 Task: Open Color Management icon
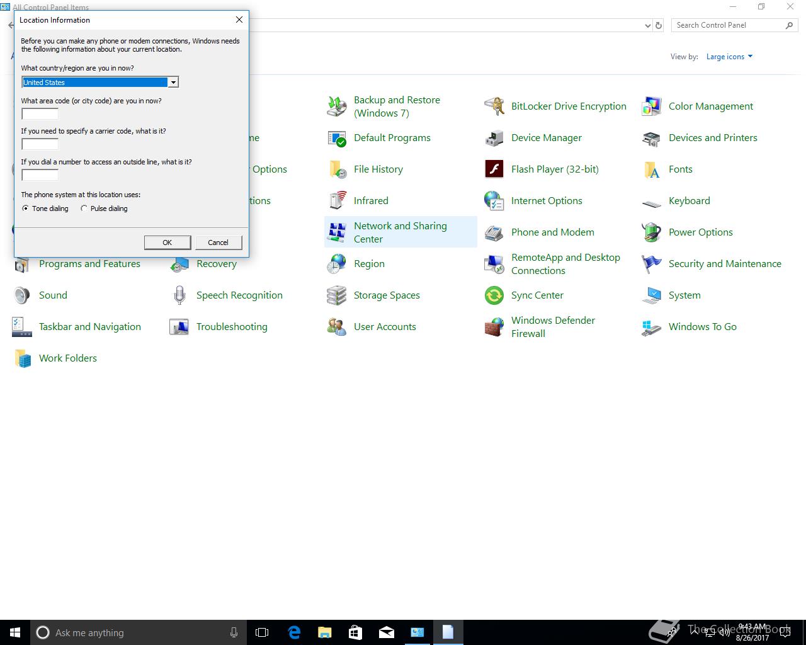click(x=652, y=106)
